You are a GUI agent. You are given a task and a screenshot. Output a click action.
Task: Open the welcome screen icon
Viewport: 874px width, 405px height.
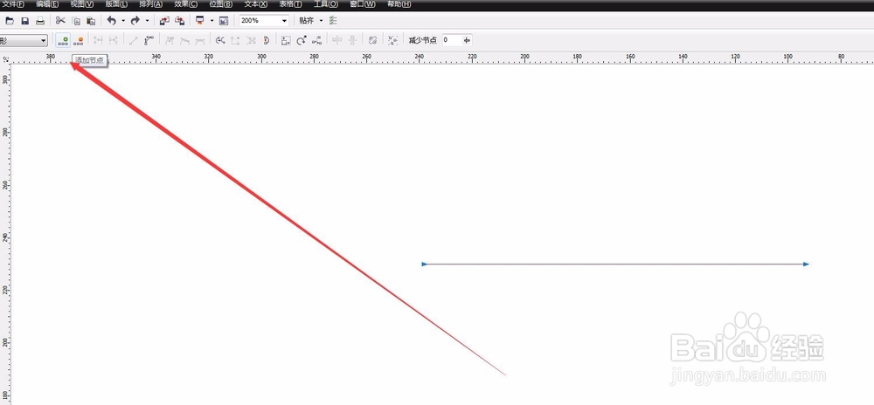coord(224,21)
